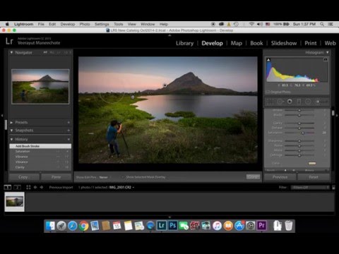Viewport: 339px width, 254px height.
Task: Select the Red Eye Correction tool
Action: [290, 102]
